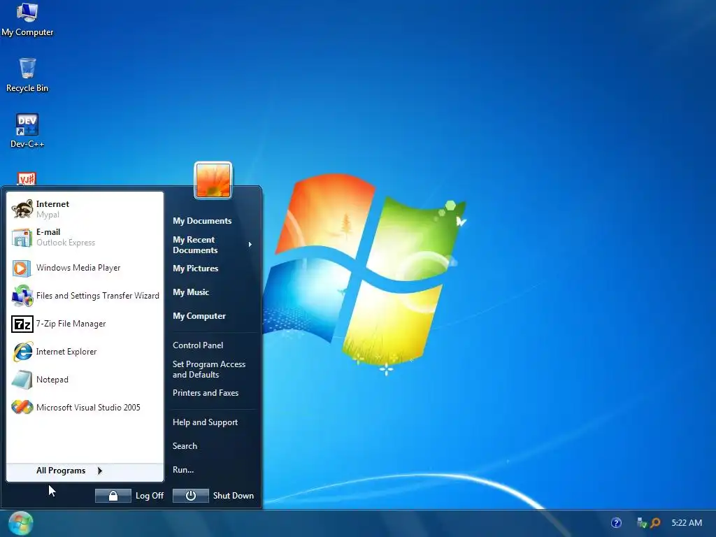Click the Start orb on the taskbar
Viewport: 716px width, 537px height.
tap(20, 523)
